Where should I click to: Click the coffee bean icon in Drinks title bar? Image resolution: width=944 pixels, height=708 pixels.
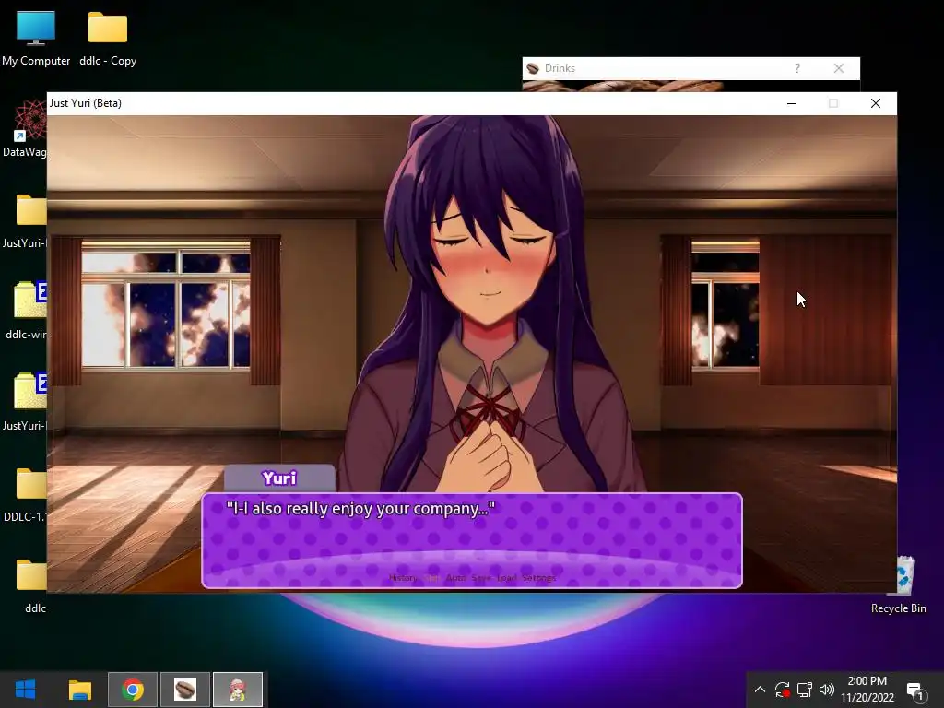[x=532, y=68]
